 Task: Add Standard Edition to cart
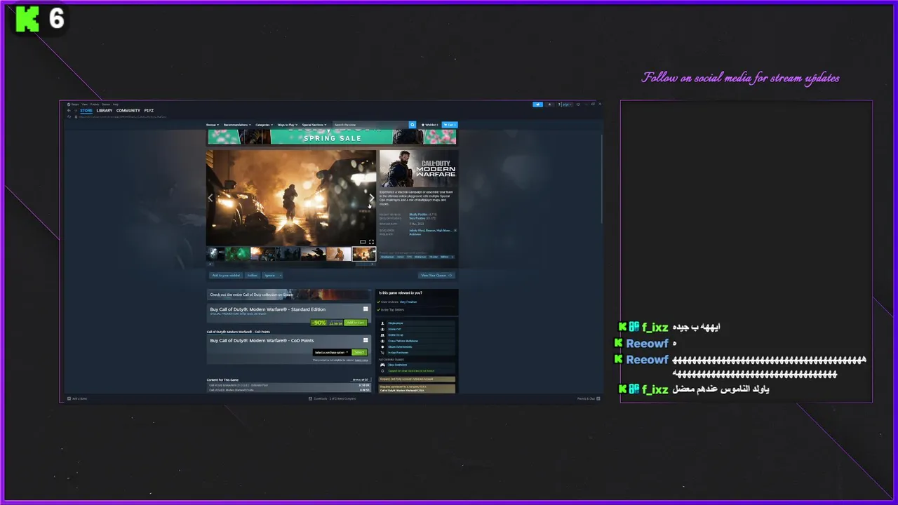click(356, 323)
